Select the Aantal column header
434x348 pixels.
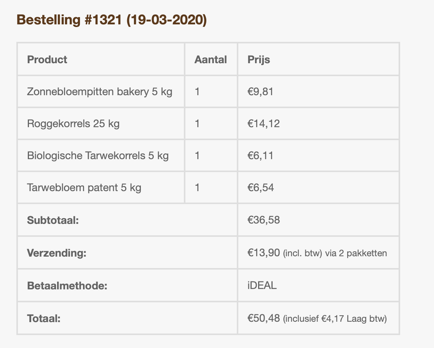pyautogui.click(x=211, y=60)
